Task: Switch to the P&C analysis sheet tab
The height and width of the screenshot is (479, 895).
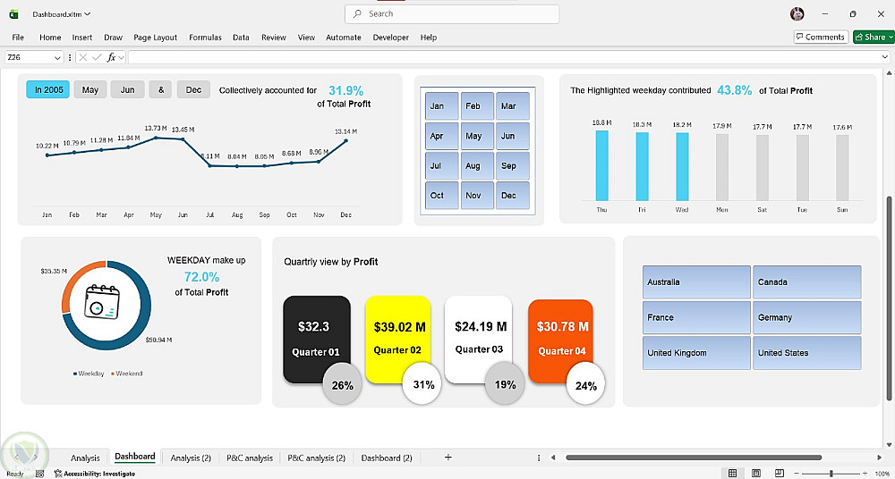Action: 250,458
